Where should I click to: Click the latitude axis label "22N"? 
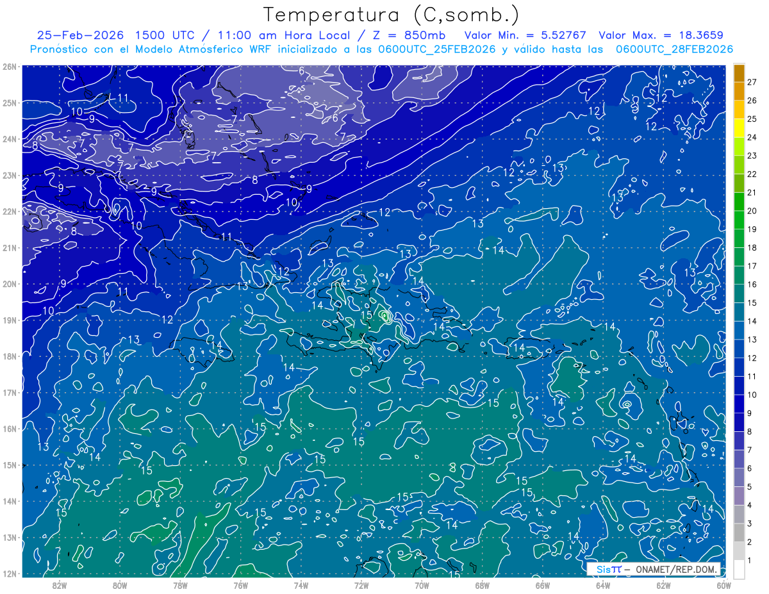coord(9,211)
